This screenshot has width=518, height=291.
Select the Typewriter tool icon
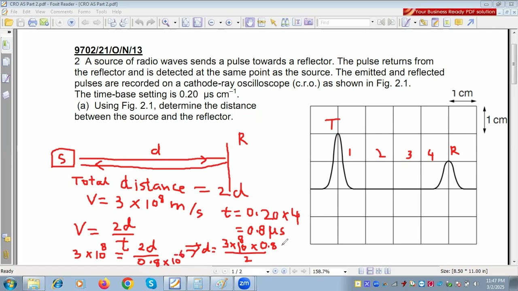(x=406, y=23)
